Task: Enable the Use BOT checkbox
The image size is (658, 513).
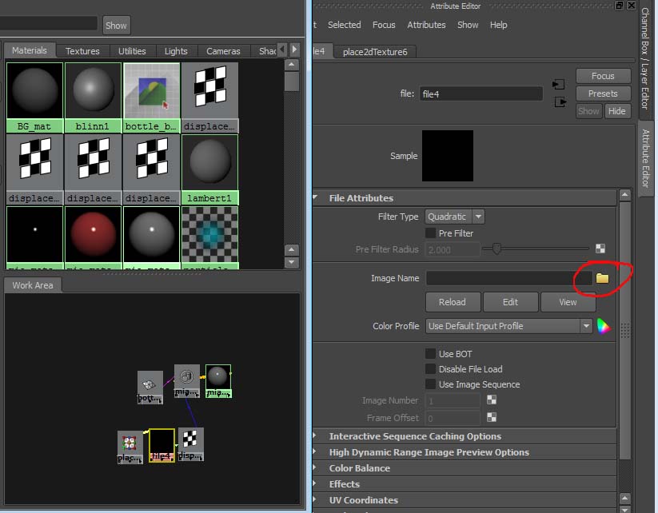Action: [x=431, y=354]
